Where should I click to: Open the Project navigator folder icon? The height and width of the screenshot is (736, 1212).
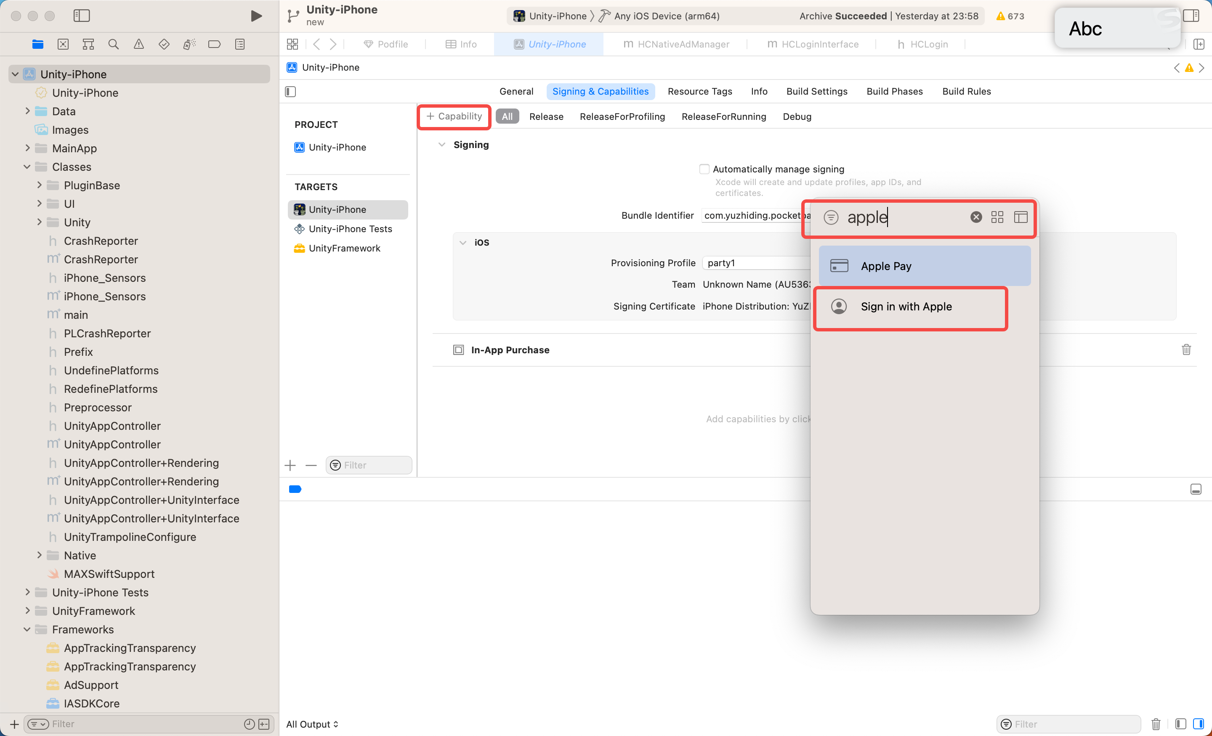(x=38, y=44)
